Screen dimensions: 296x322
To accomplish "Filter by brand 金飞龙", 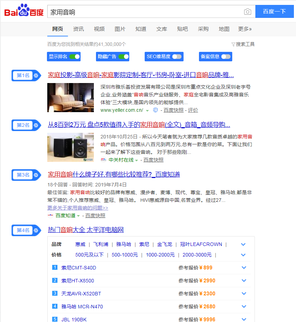I will click(x=165, y=244).
